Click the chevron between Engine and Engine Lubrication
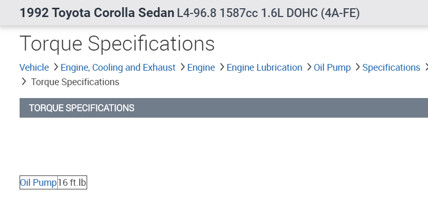The width and height of the screenshot is (428, 209). [x=221, y=67]
